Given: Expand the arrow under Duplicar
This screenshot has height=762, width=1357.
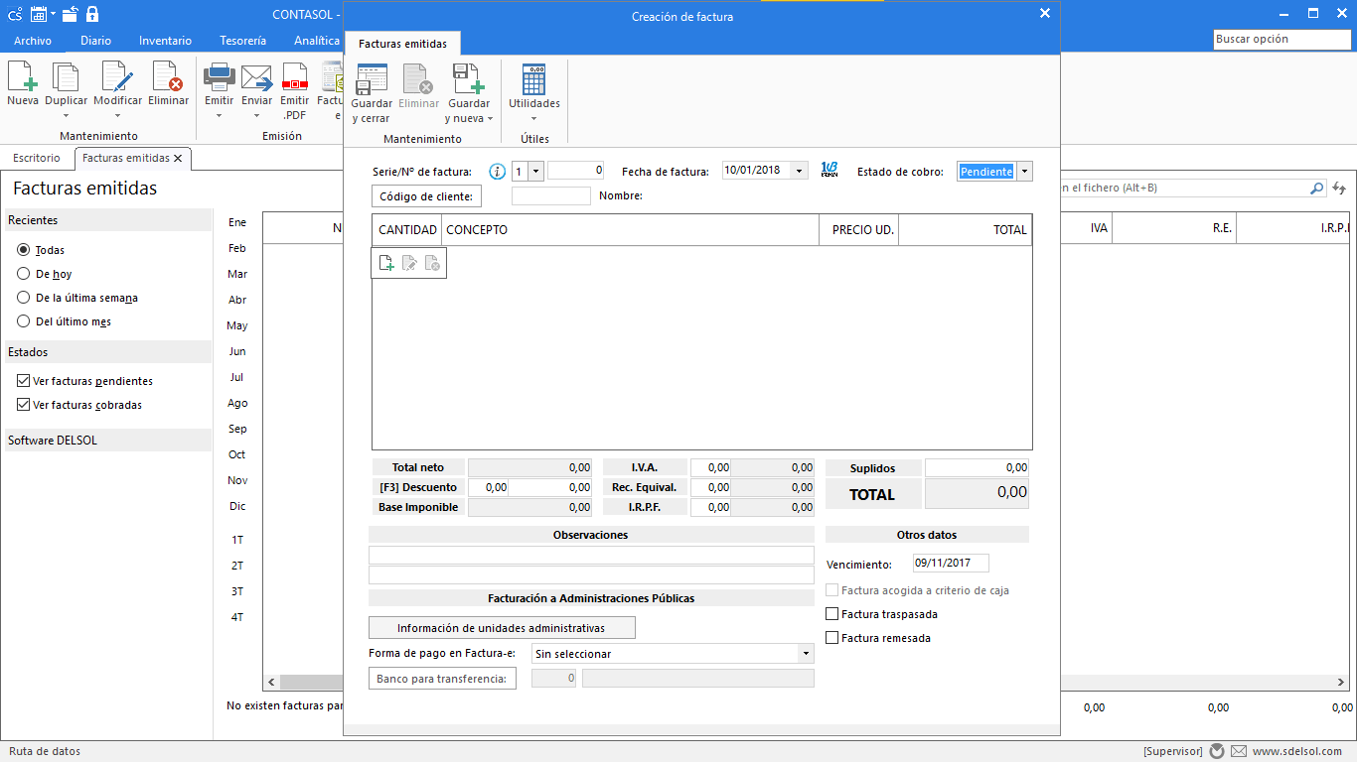Looking at the screenshot, I should click(x=66, y=116).
